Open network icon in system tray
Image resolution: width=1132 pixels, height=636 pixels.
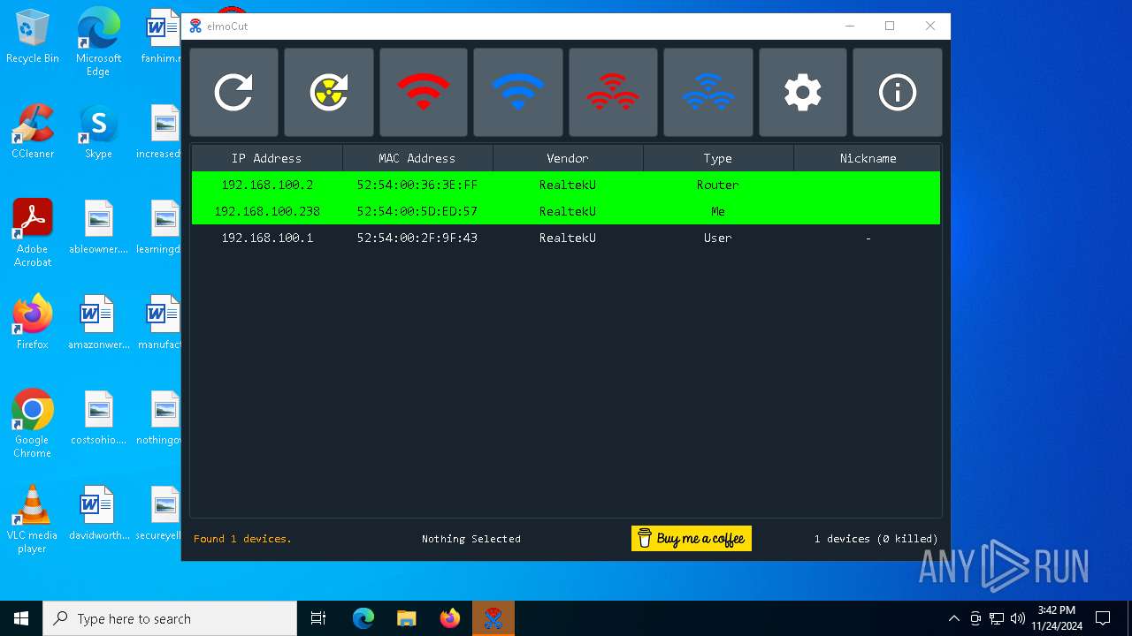click(x=997, y=618)
